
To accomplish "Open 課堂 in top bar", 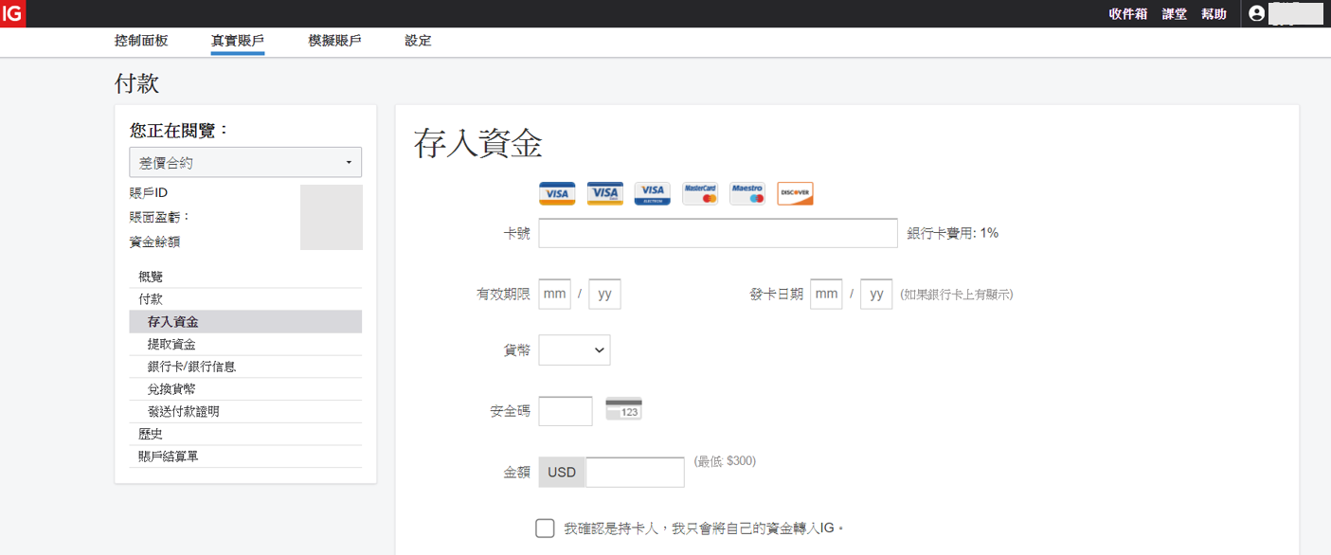I will [1175, 13].
